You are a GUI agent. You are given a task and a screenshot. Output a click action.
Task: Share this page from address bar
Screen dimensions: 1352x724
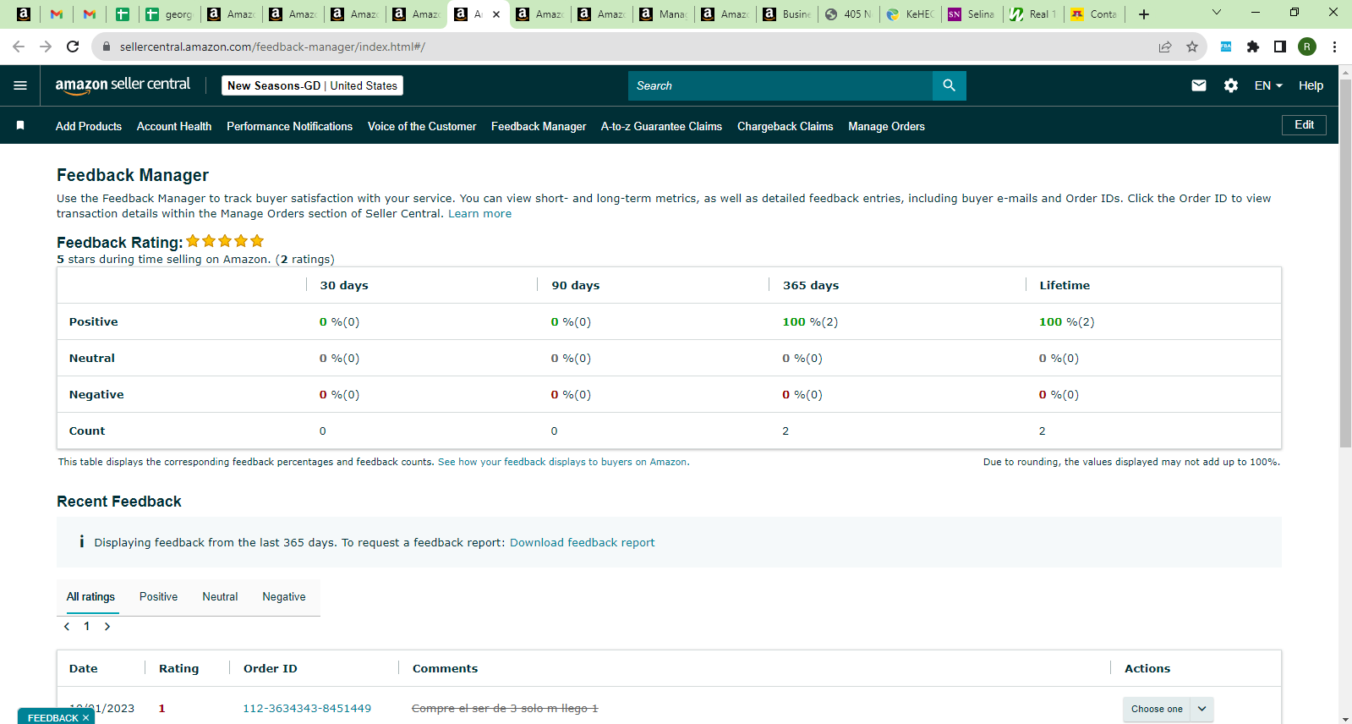coord(1165,47)
